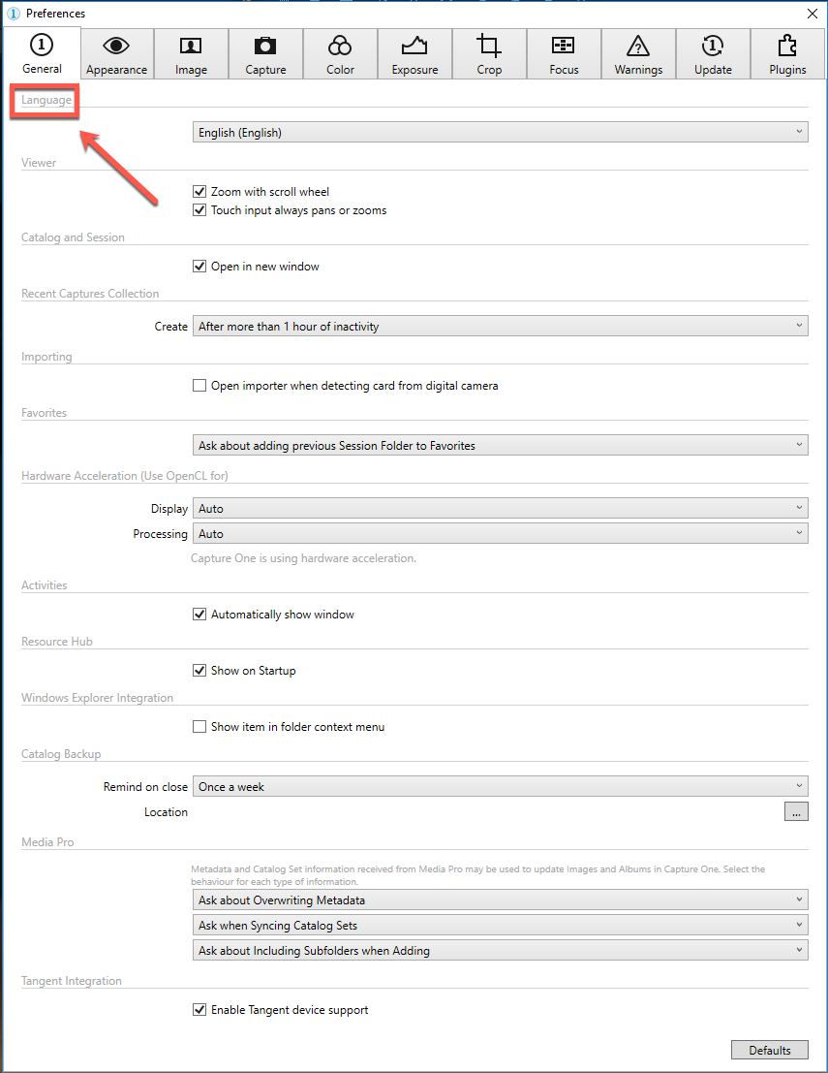Expand Remind on close dropdown

500,786
